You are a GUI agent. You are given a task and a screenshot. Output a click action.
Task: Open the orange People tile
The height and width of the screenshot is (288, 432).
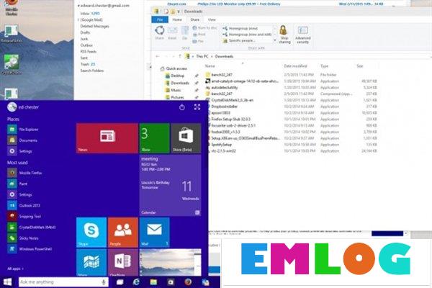tap(123, 233)
